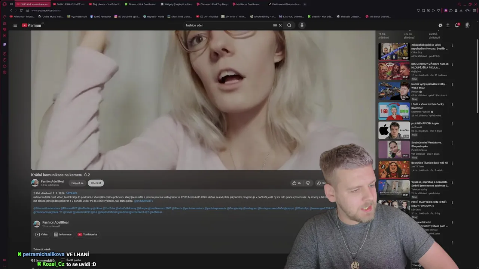Open the Opera menu logo icon

tap(4, 4)
